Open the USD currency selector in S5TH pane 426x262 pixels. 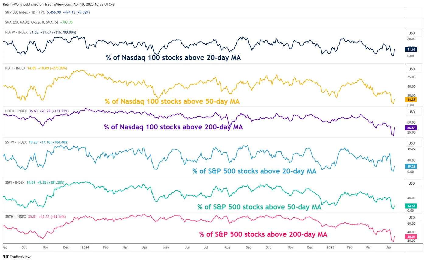click(412, 217)
